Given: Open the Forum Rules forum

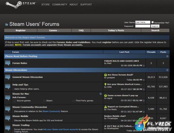Looking at the screenshot, I should pos(20,63).
